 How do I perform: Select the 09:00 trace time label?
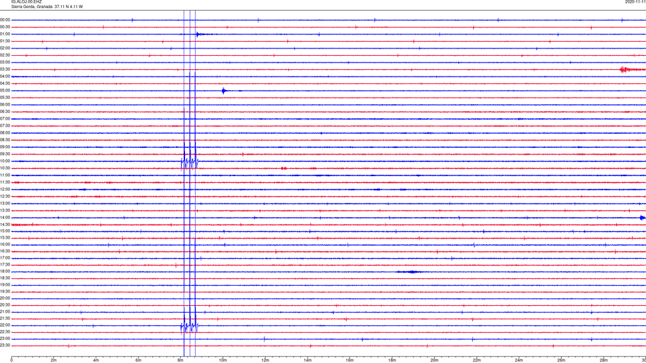click(5, 147)
